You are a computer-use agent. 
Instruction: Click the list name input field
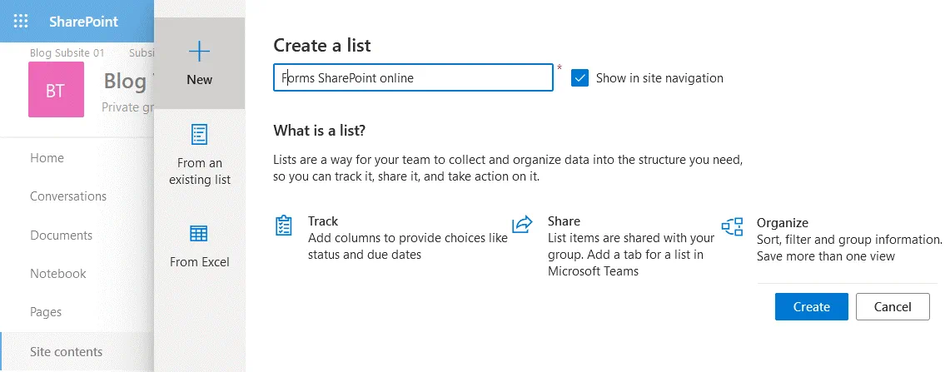coord(414,78)
